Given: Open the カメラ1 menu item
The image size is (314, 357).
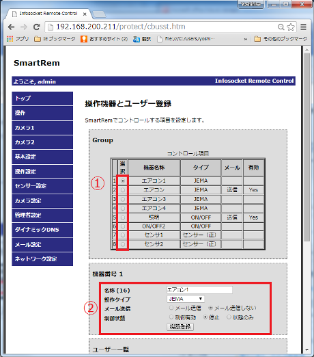Looking at the screenshot, I should 42,128.
